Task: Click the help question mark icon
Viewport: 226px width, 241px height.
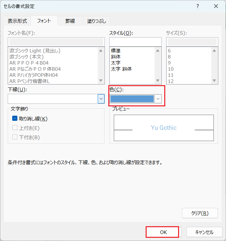Action: 198,6
